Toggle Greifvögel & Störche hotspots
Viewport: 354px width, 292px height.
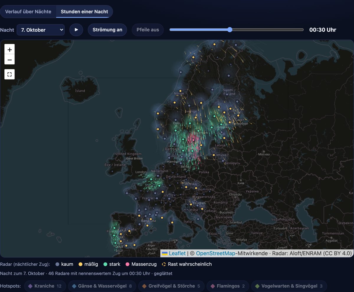171,286
